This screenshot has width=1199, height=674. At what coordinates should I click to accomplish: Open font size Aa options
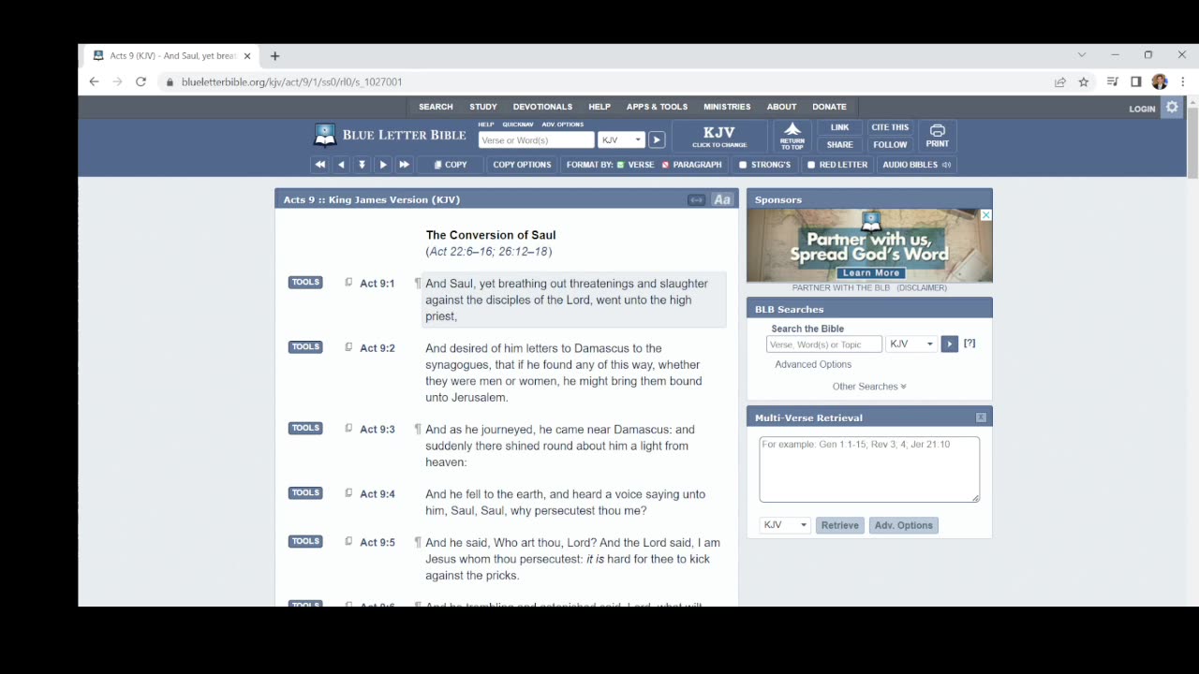[x=721, y=199]
